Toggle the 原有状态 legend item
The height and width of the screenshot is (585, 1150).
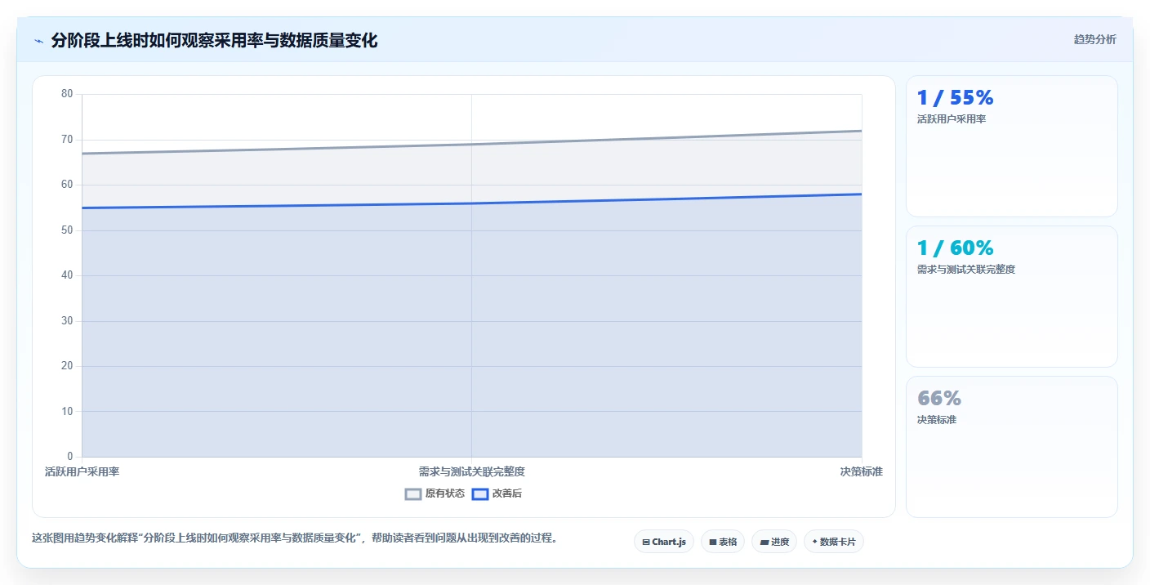(x=435, y=493)
